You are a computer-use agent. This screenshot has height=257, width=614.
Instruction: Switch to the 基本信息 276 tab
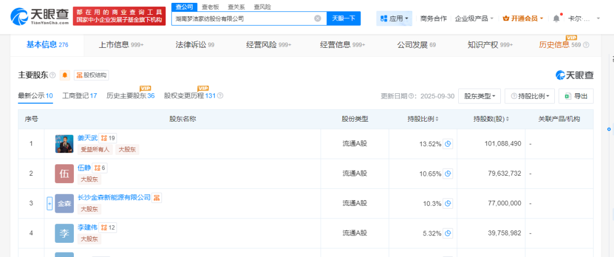[47, 45]
